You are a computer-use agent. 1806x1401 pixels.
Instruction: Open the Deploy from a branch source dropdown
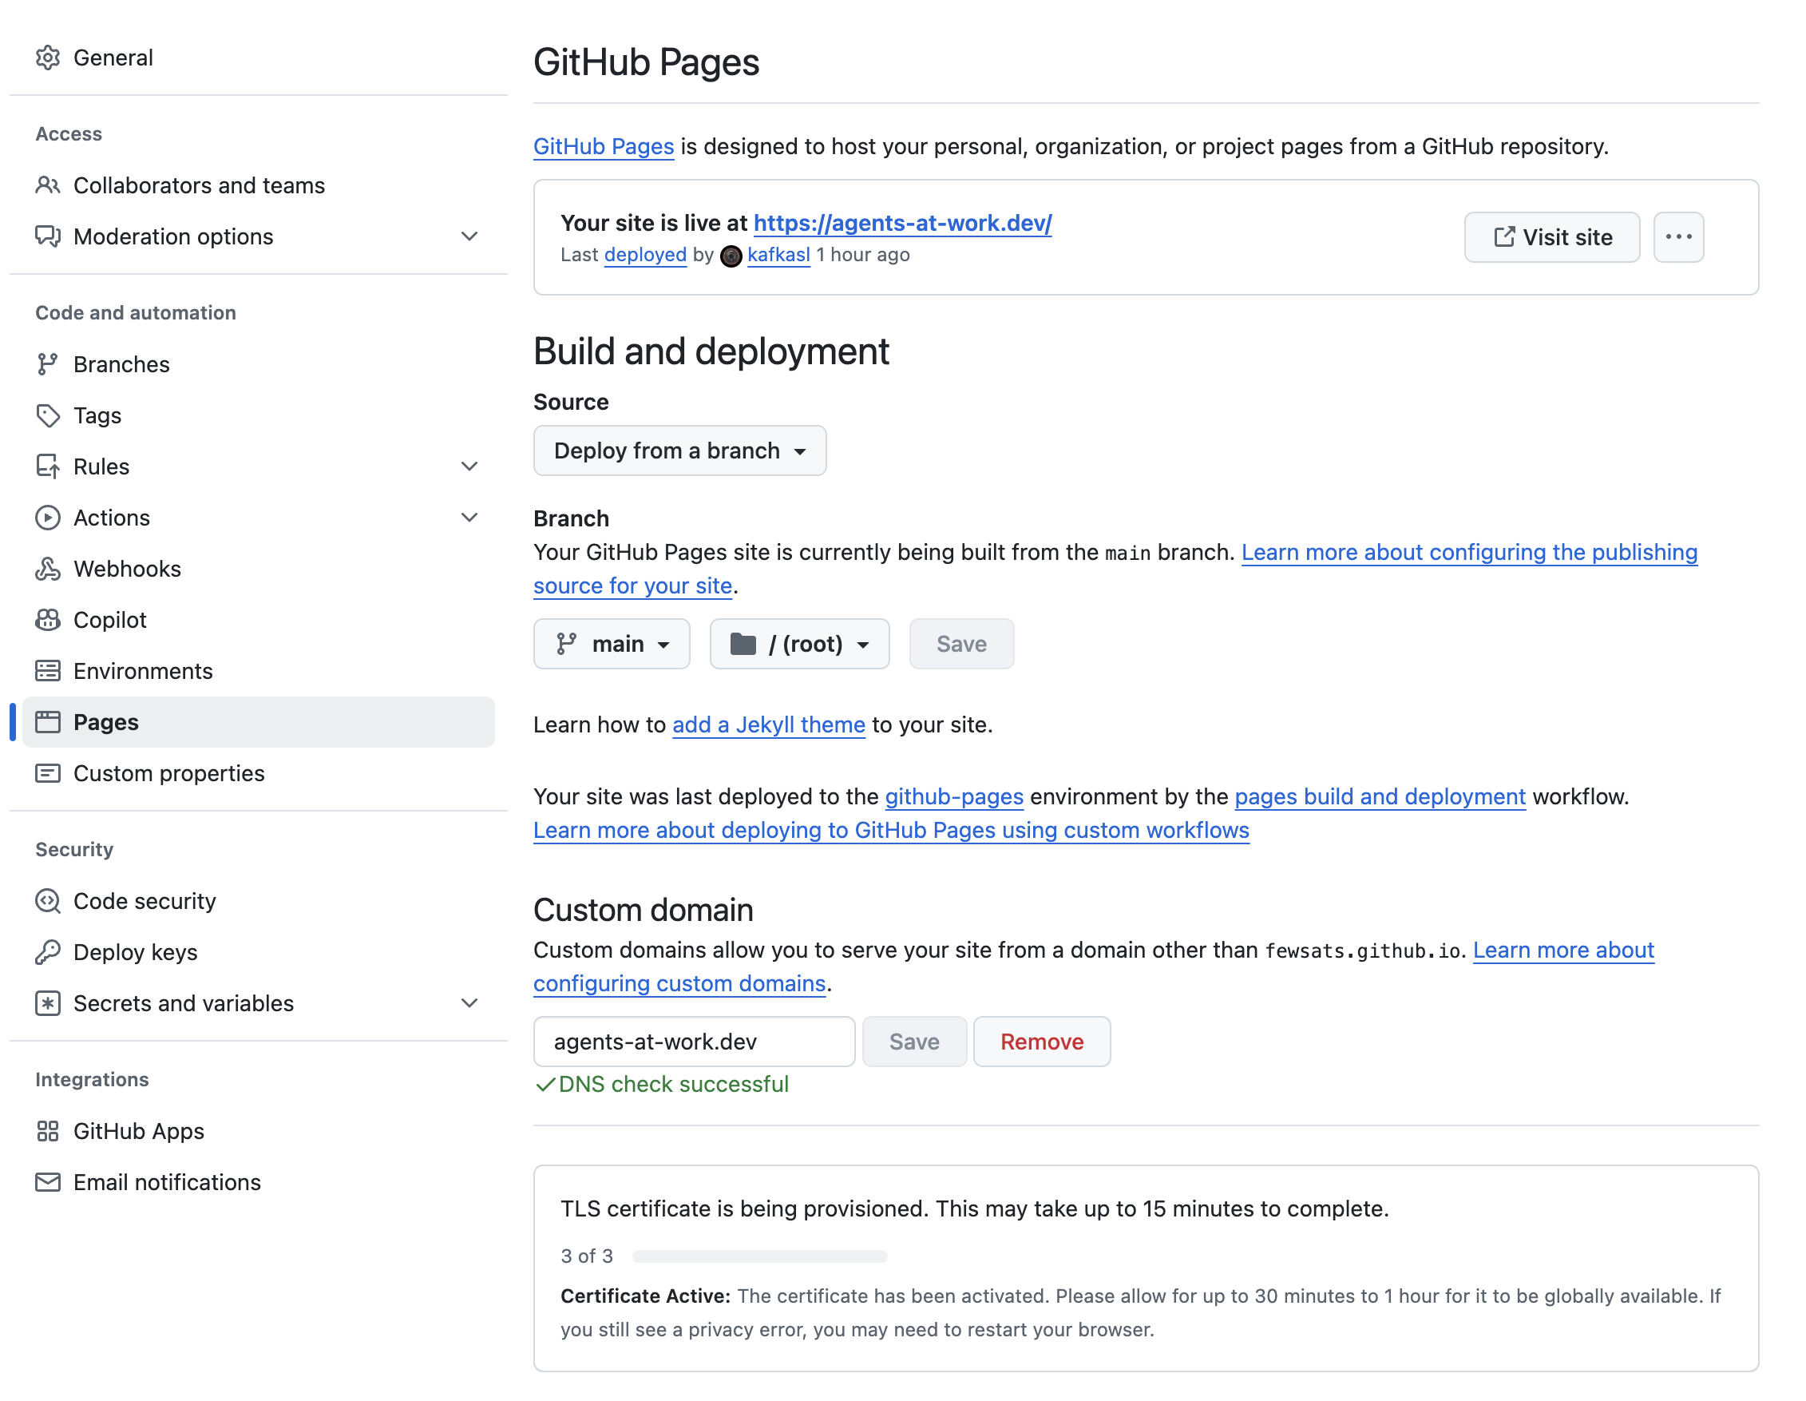tap(679, 450)
